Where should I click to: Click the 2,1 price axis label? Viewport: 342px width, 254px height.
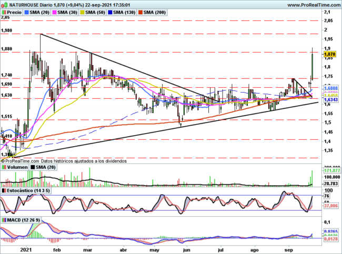(x=327, y=12)
